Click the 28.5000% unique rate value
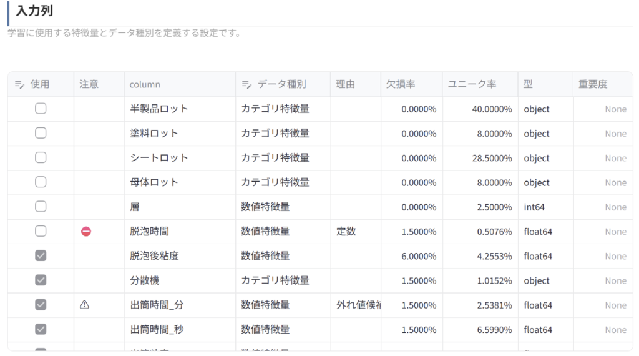Image resolution: width=639 pixels, height=356 pixels. pyautogui.click(x=492, y=158)
